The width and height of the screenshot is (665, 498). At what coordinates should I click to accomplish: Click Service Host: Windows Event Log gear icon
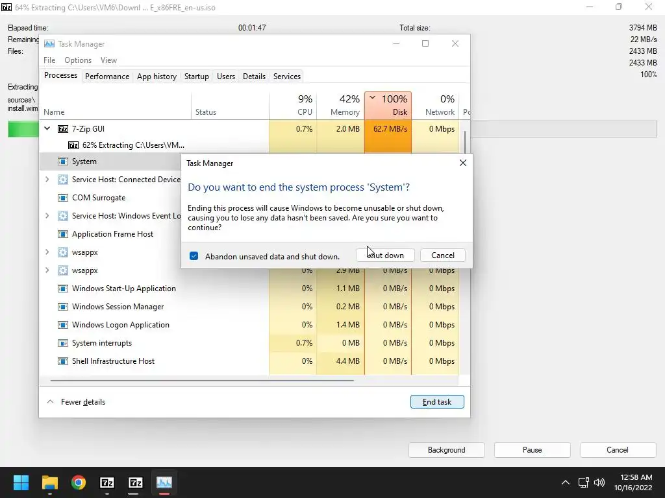[63, 216]
